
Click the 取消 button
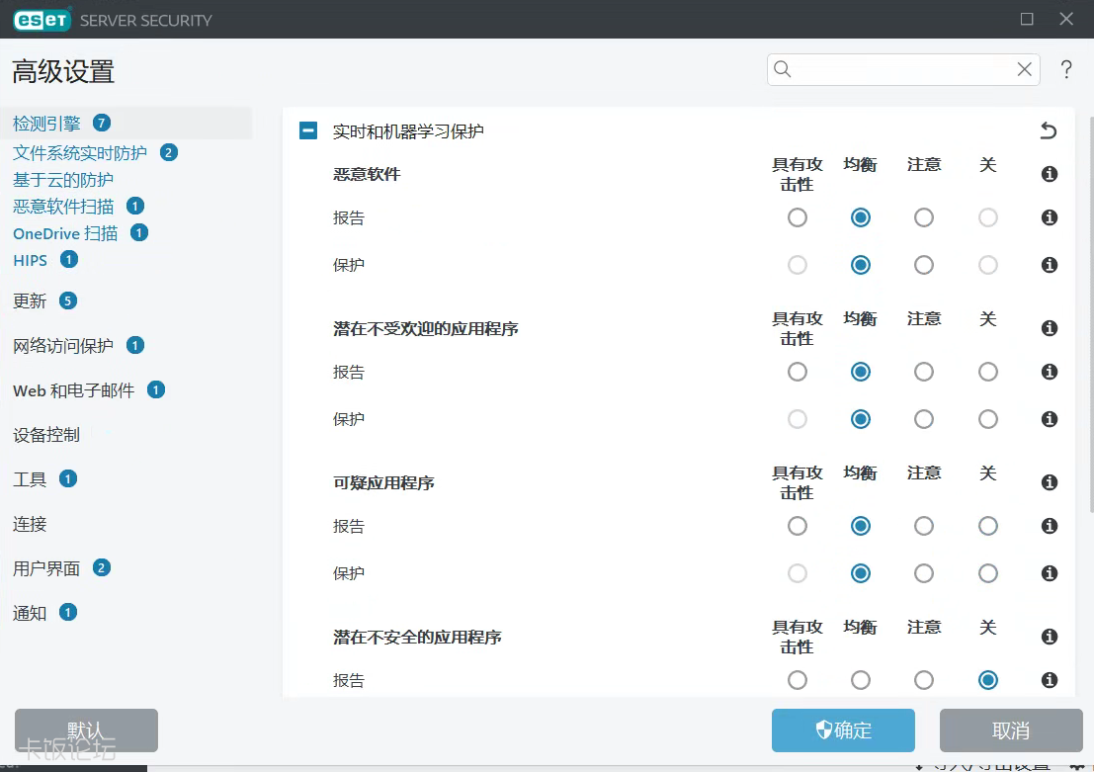tap(1011, 730)
